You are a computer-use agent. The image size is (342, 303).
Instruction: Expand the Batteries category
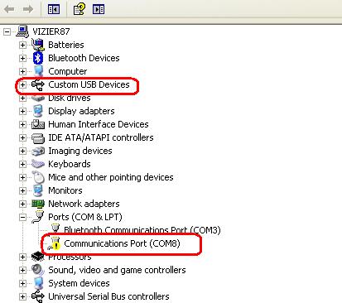(22, 45)
